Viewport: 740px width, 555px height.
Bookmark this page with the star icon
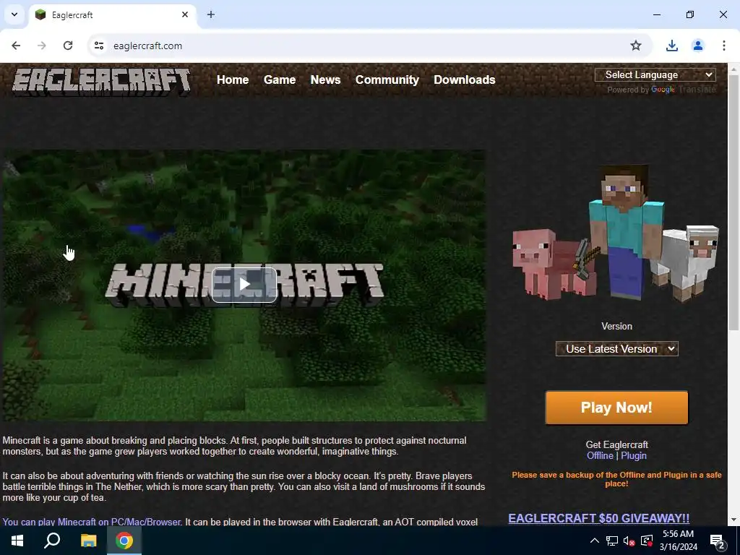coord(636,46)
